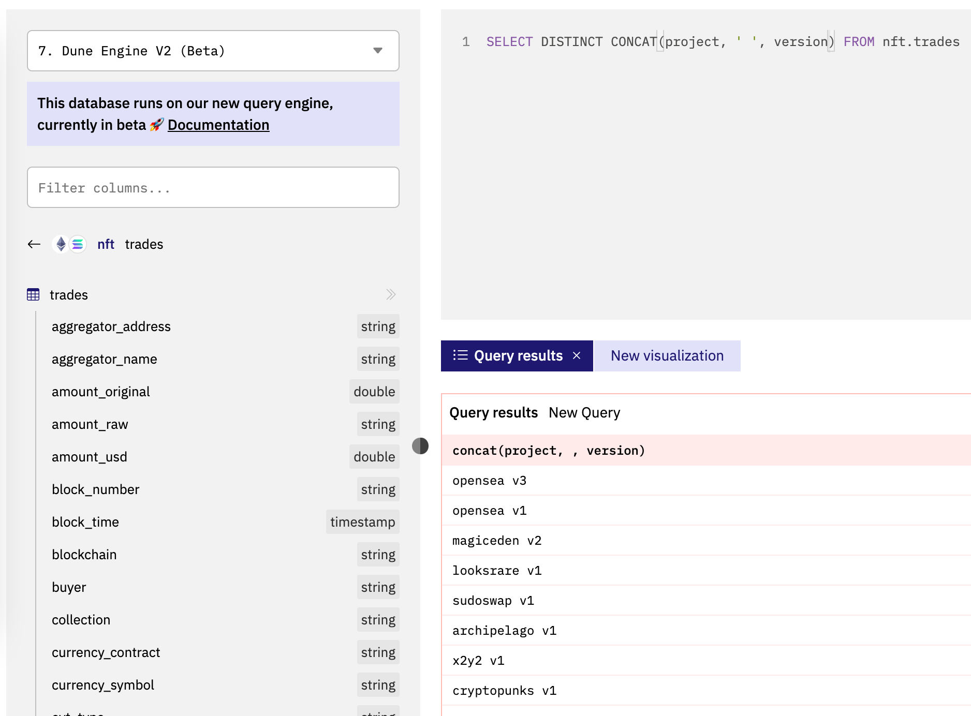971x716 pixels.
Task: Select the opensea v3 result row
Action: [x=706, y=481]
